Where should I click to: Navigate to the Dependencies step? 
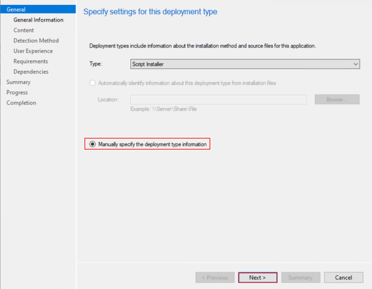31,72
